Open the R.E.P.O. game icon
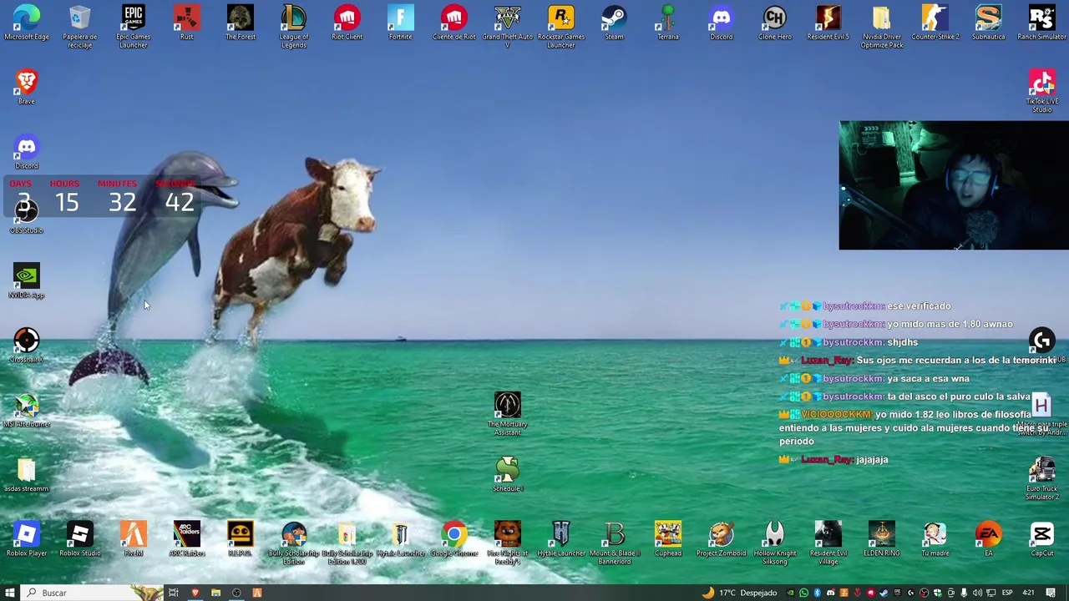This screenshot has height=601, width=1069. click(x=241, y=539)
